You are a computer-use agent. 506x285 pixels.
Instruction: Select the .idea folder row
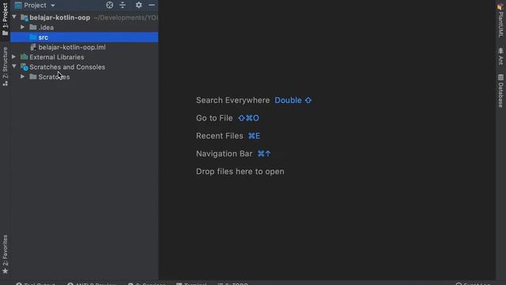85,28
